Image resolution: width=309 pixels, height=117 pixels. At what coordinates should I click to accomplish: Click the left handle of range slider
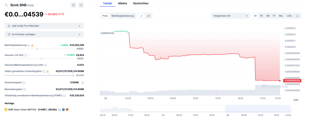pyautogui.click(x=225, y=109)
